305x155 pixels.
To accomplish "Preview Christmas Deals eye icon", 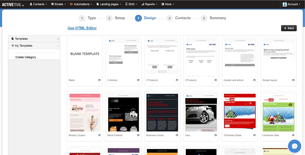I will [x=254, y=135].
